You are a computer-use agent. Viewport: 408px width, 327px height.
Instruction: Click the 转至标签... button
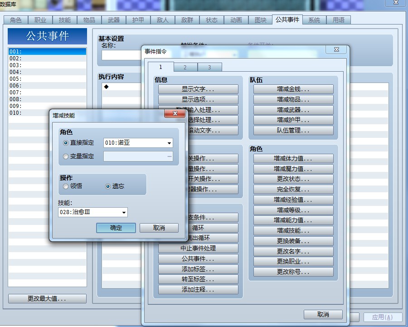pos(198,279)
